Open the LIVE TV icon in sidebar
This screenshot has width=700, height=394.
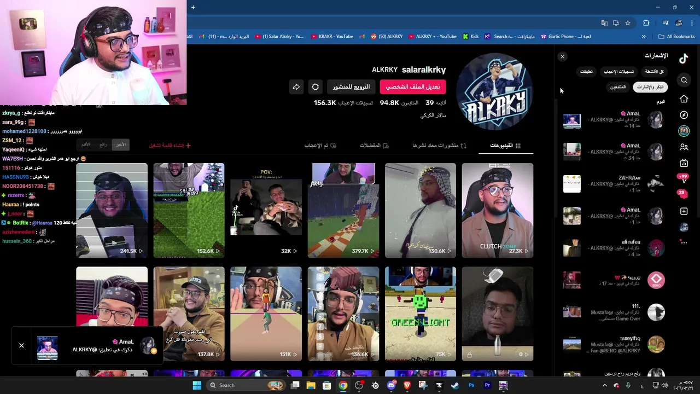(684, 163)
